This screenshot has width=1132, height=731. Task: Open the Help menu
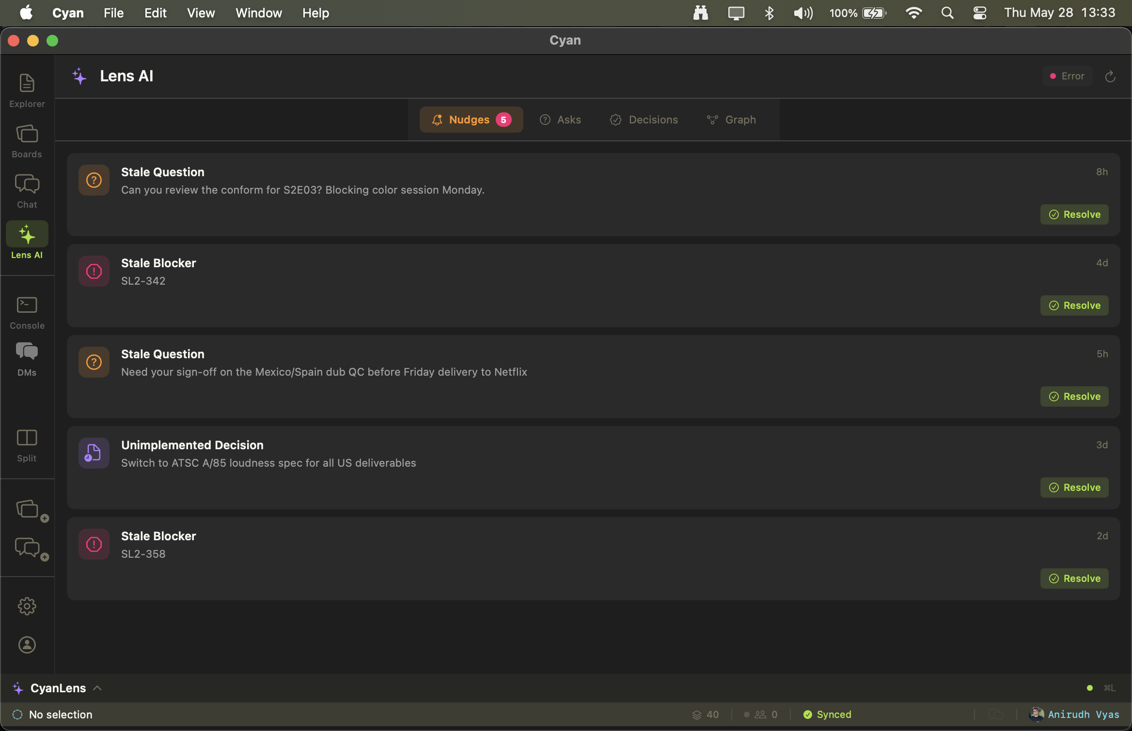(316, 13)
